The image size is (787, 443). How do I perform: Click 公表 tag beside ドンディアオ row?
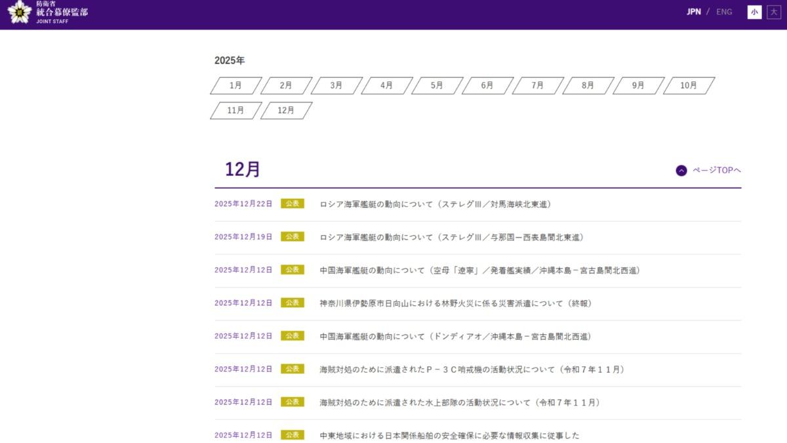point(293,335)
